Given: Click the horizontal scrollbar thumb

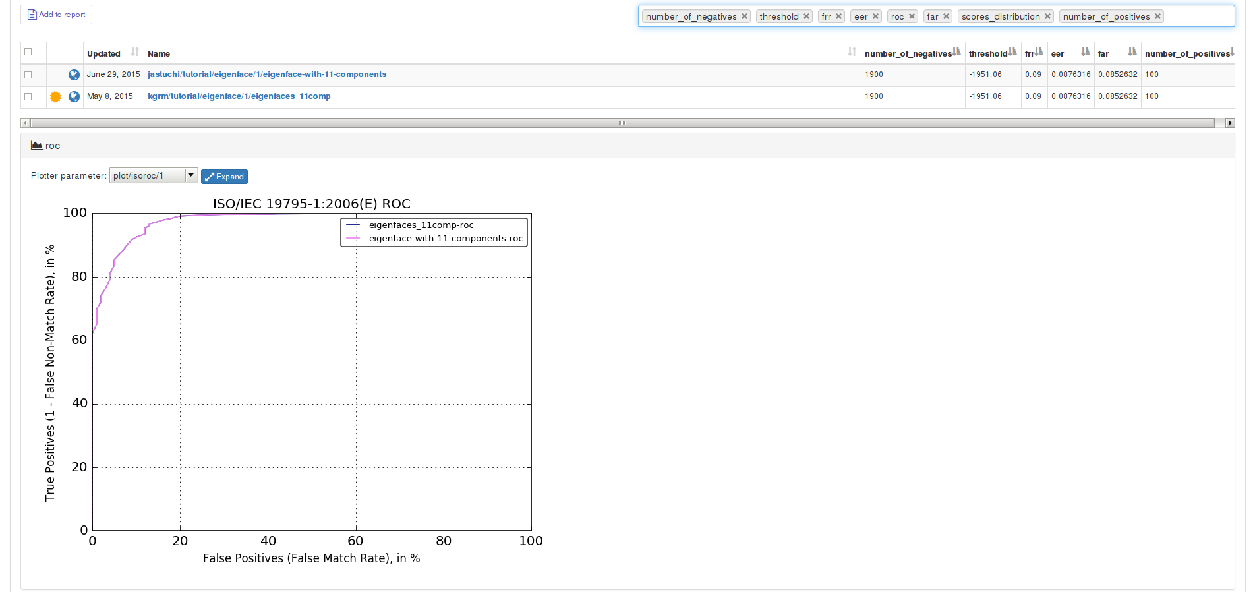Looking at the screenshot, I should coord(622,123).
